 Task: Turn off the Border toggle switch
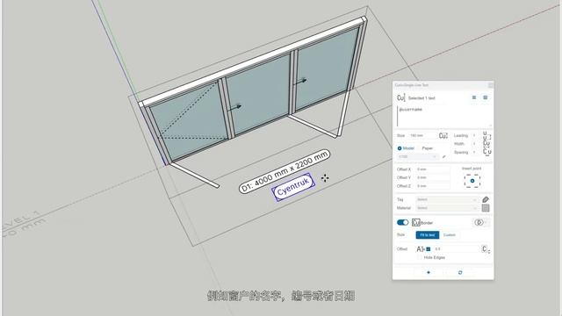click(x=402, y=222)
